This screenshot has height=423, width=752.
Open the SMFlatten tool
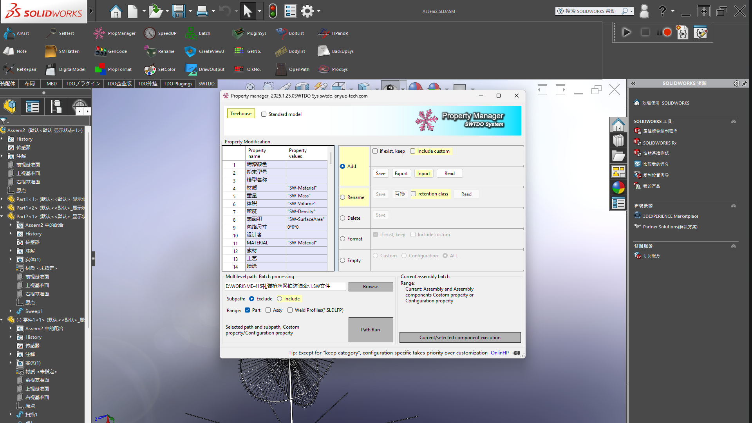coord(51,51)
